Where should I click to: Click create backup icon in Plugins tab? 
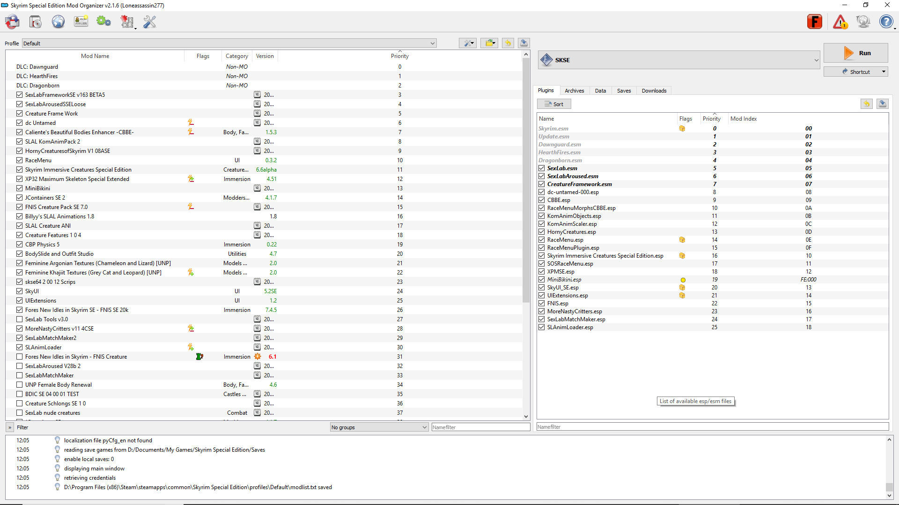(883, 104)
